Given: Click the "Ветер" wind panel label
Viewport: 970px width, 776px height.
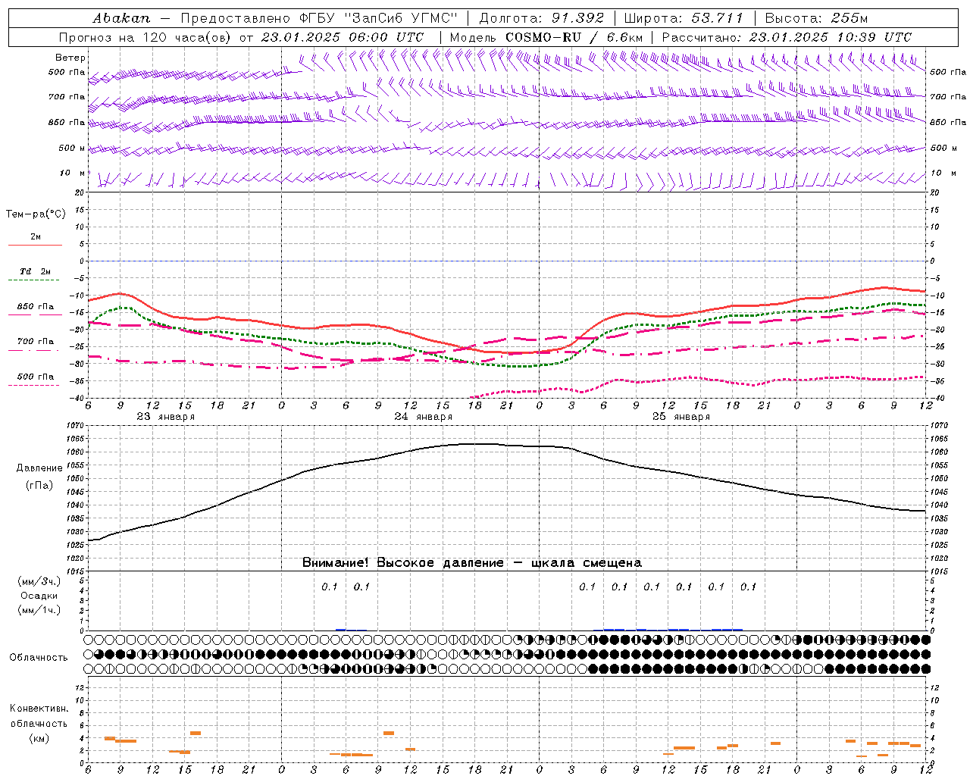Looking at the screenshot, I should pyautogui.click(x=70, y=58).
